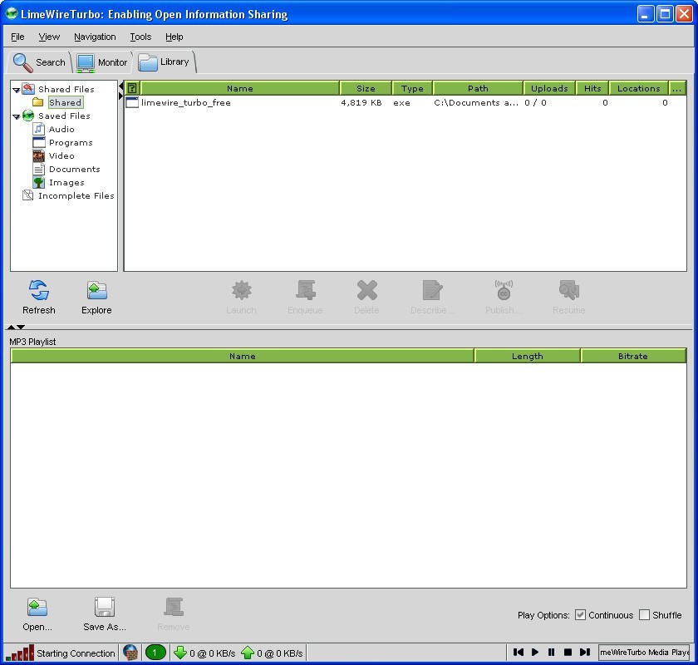
Task: Toggle the shared files annotation icon header
Action: 132,88
